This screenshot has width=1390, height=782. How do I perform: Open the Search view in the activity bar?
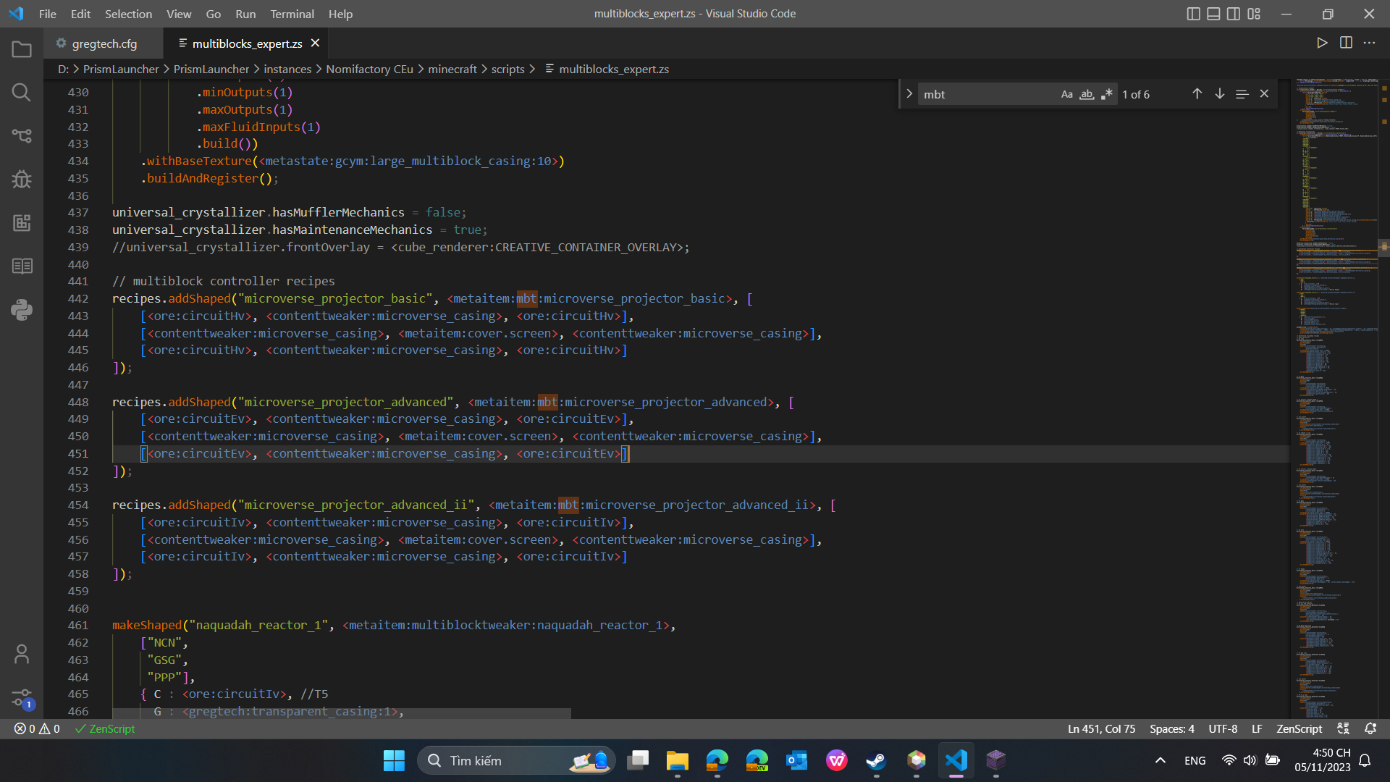coord(21,92)
